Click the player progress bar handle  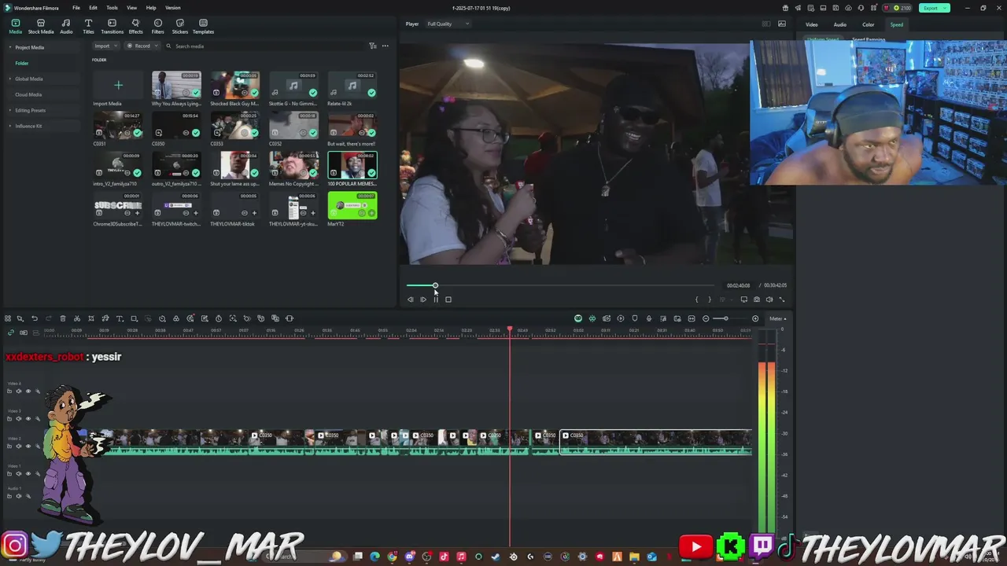435,285
